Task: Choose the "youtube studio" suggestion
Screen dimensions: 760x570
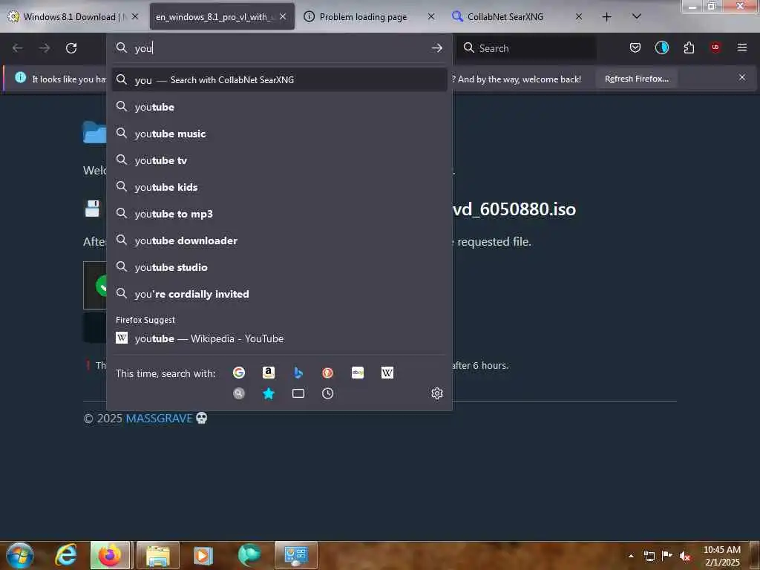Action: (279, 267)
